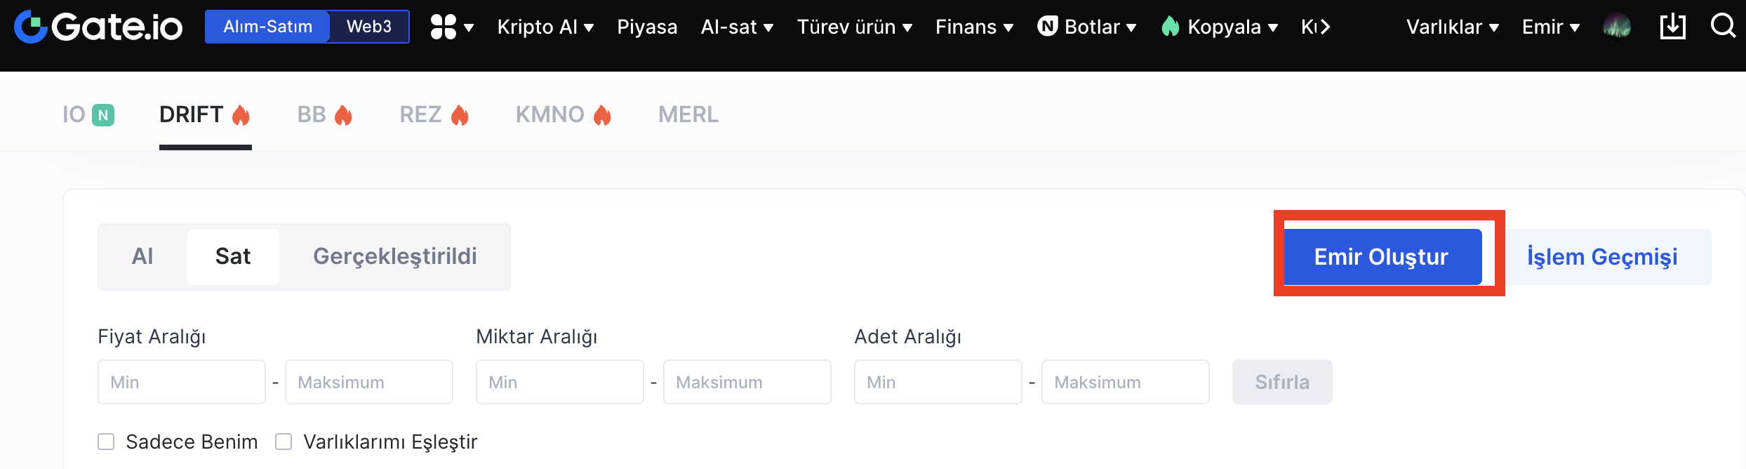Enable the Sadece Benim checkbox

point(106,442)
